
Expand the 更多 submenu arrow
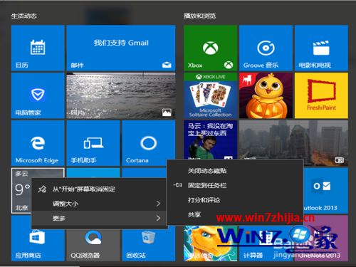pyautogui.click(x=158, y=218)
